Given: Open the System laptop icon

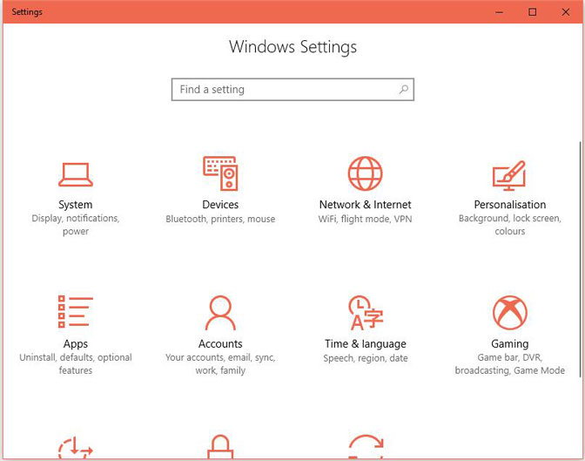Looking at the screenshot, I should [76, 174].
